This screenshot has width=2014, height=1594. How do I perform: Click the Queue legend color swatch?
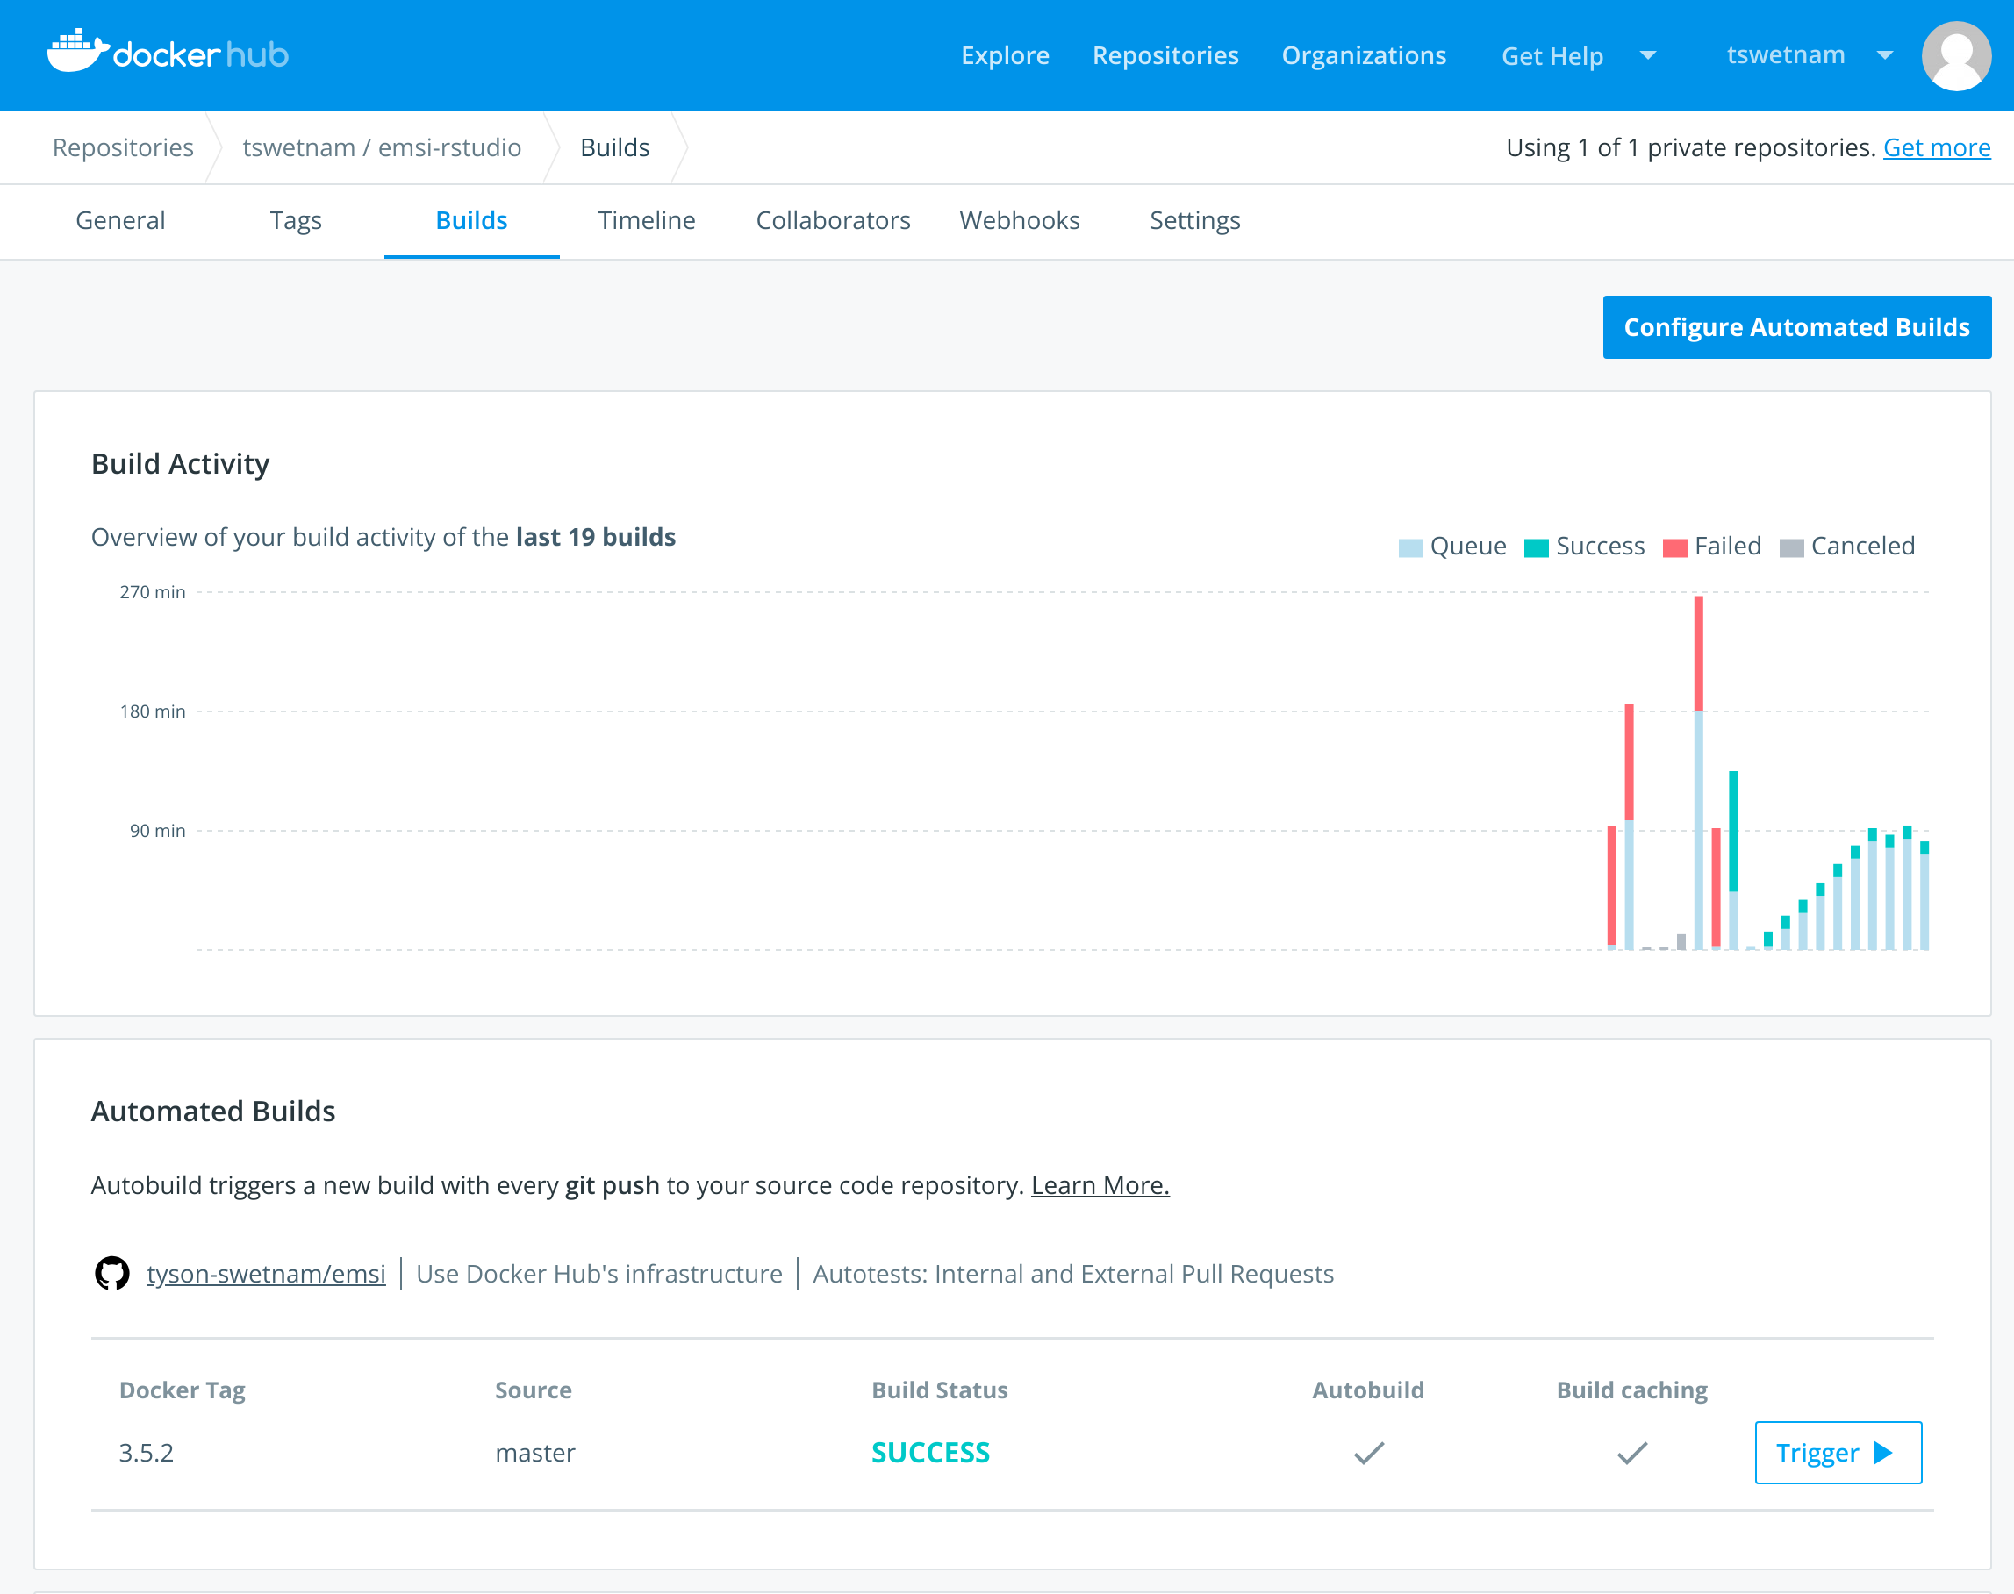pos(1410,547)
